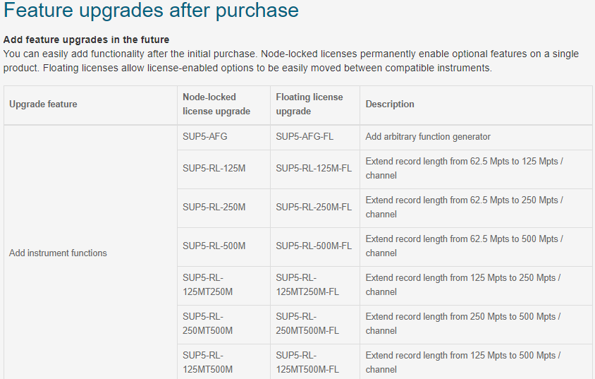Select the SUP5-RL-500M-FL floating code
The height and width of the screenshot is (379, 595).
[314, 246]
